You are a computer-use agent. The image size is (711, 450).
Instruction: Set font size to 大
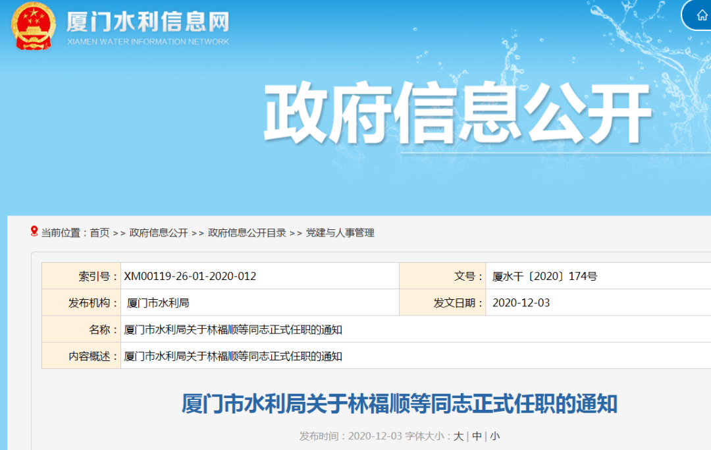point(458,436)
